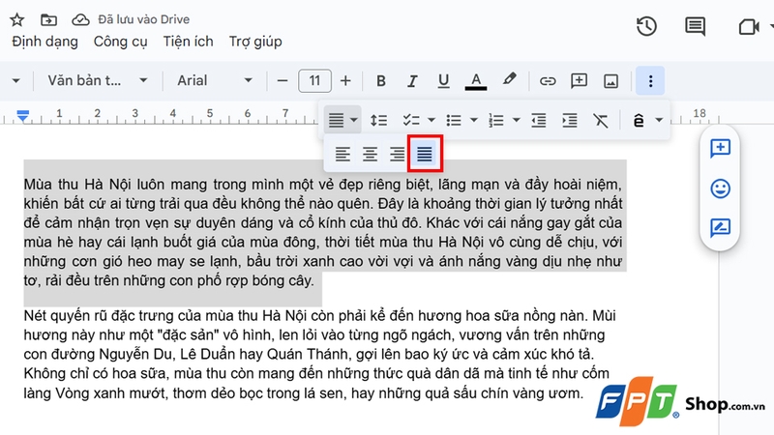The image size is (774, 435).
Task: Decrease paragraph indent
Action: [x=538, y=120]
